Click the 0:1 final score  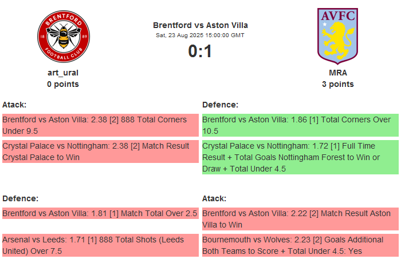click(200, 51)
